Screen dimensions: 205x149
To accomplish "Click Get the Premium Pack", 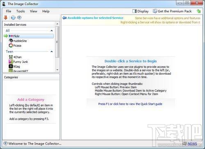I will pyautogui.click(x=172, y=11).
